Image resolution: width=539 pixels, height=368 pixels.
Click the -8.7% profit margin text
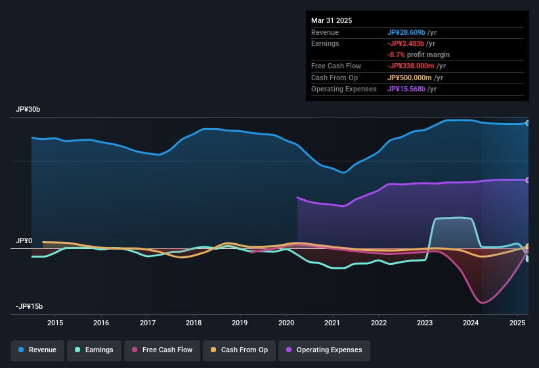pos(418,55)
